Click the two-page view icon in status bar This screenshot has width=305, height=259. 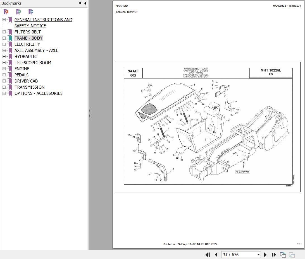click(x=283, y=255)
